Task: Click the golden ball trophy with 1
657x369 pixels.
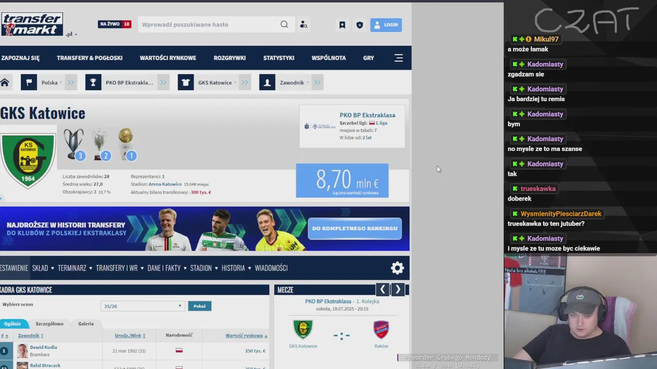Action: (126, 144)
